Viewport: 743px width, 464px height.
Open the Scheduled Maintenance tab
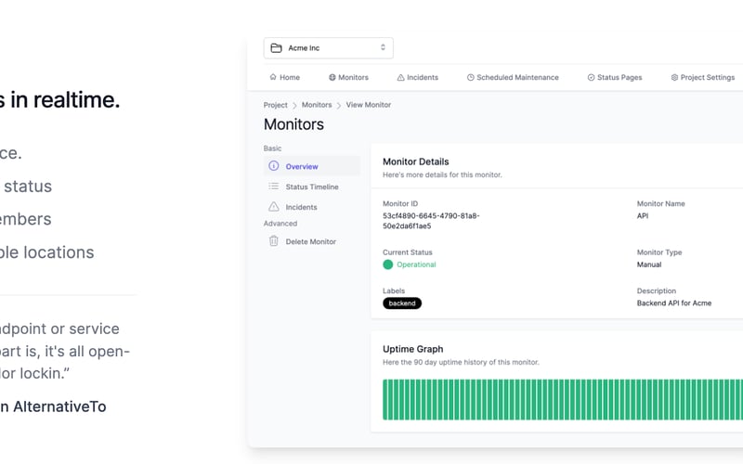click(513, 77)
